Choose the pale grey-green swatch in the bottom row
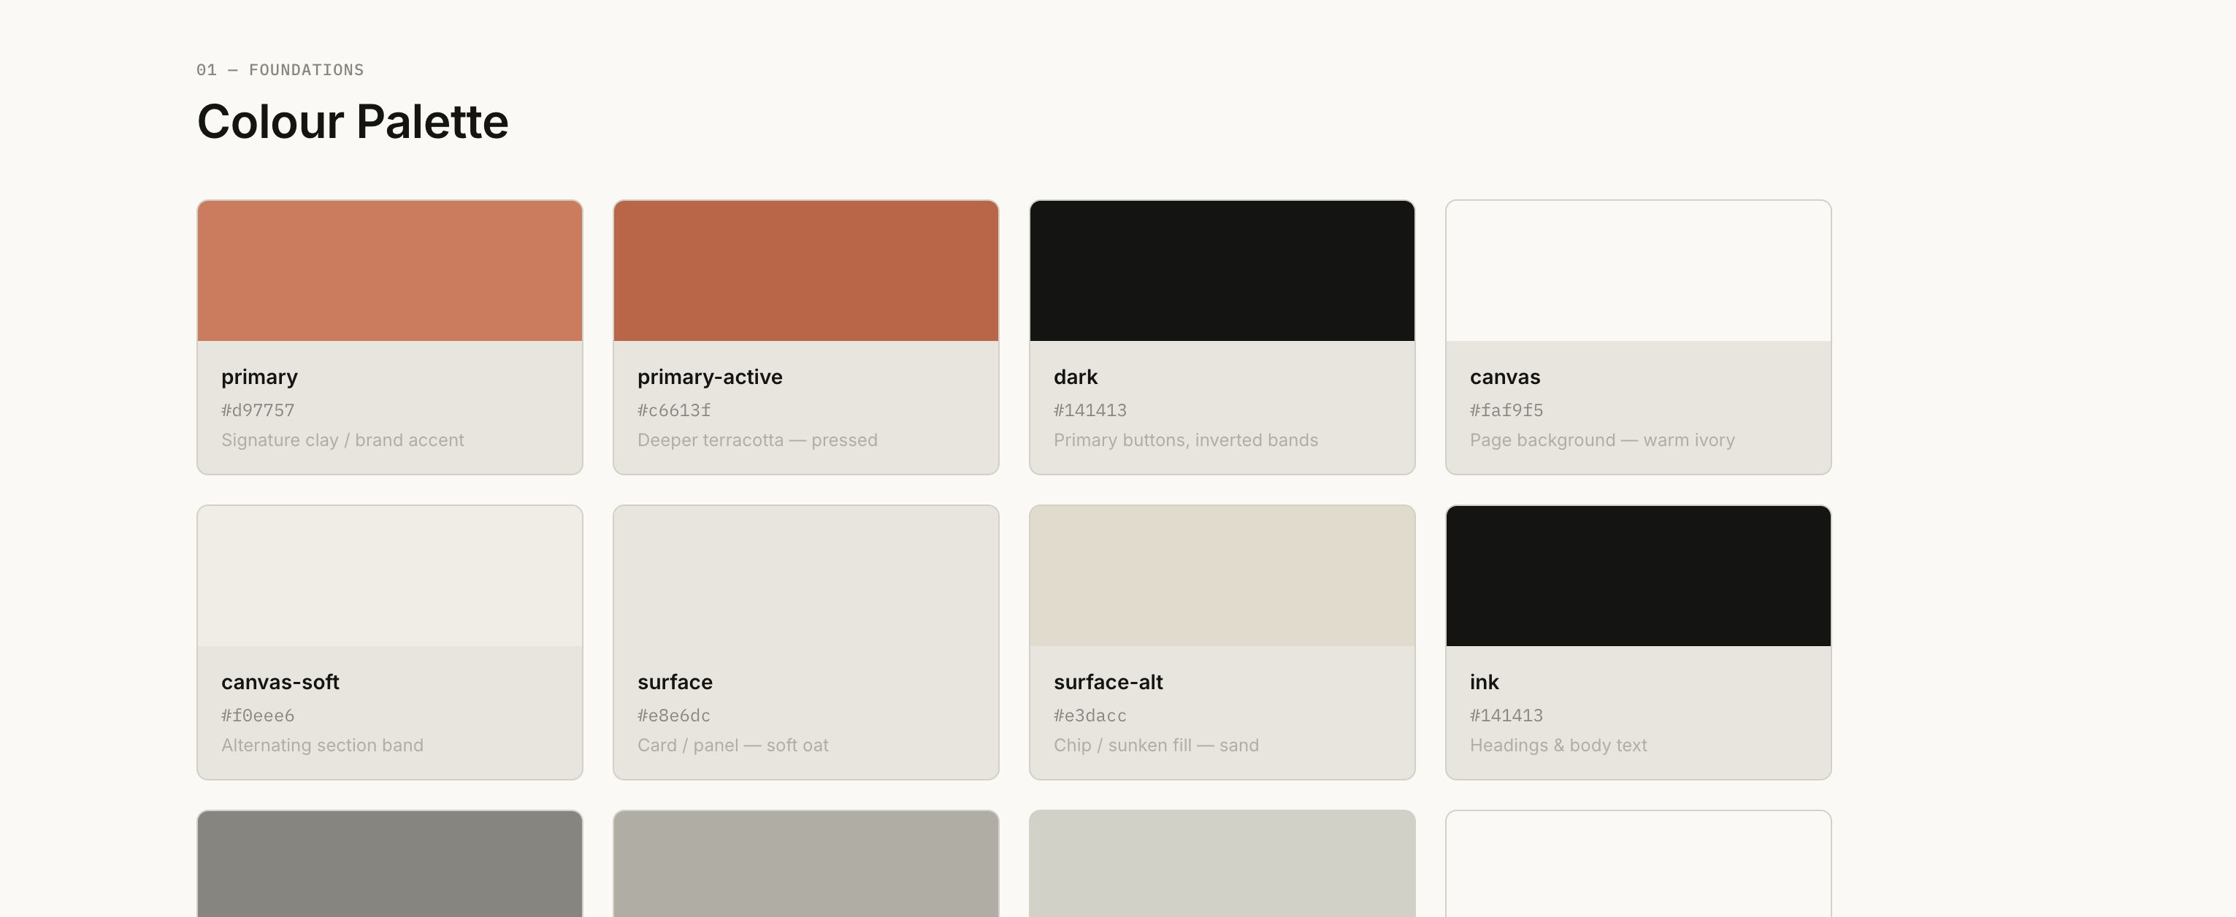Viewport: 2236px width, 917px height. (x=1222, y=864)
